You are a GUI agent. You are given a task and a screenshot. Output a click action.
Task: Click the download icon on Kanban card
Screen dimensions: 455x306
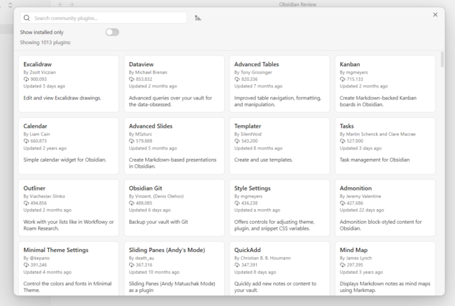[x=343, y=79]
